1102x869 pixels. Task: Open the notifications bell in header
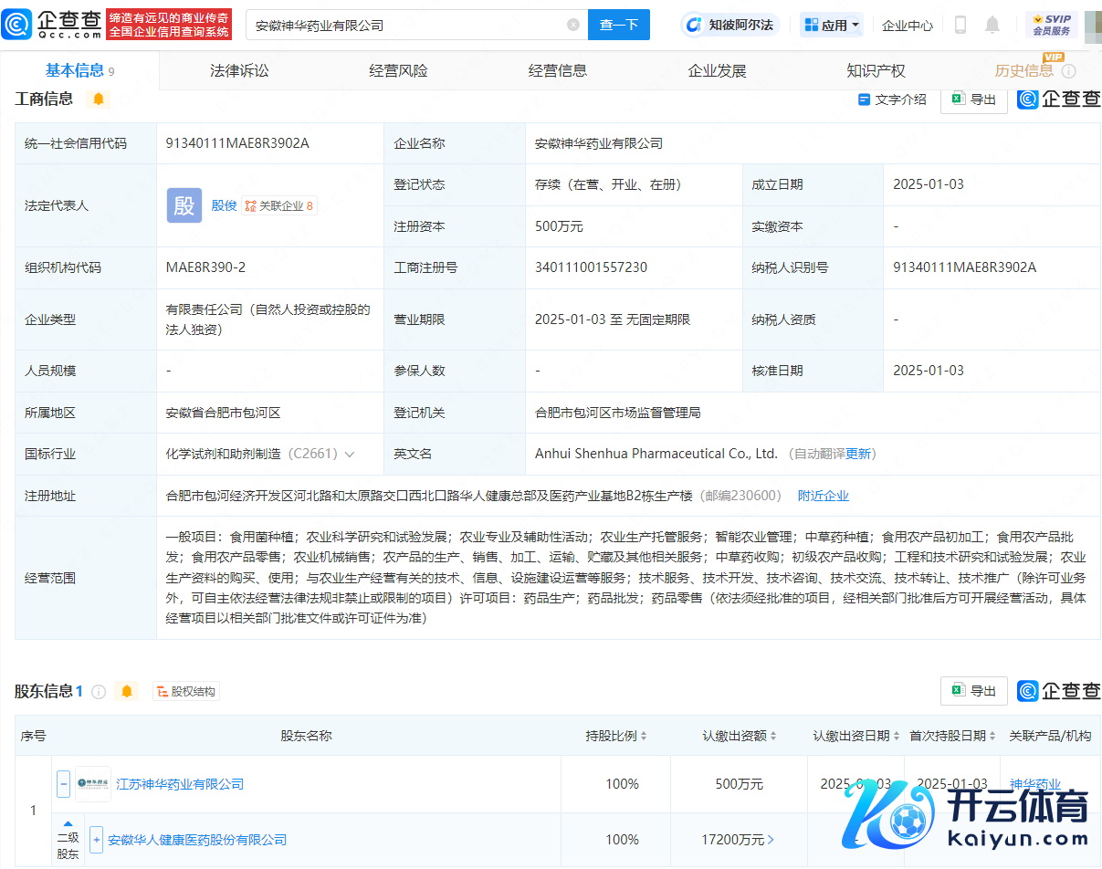[x=992, y=25]
